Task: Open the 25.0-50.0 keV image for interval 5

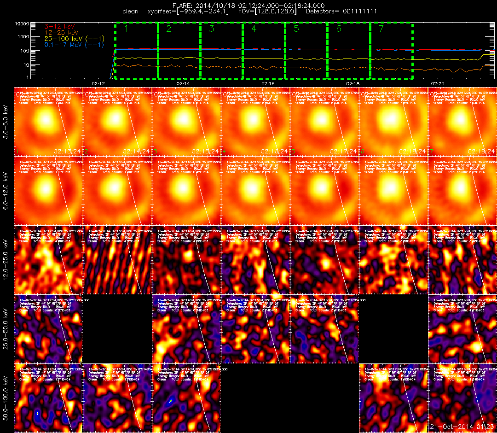Action: [x=324, y=329]
